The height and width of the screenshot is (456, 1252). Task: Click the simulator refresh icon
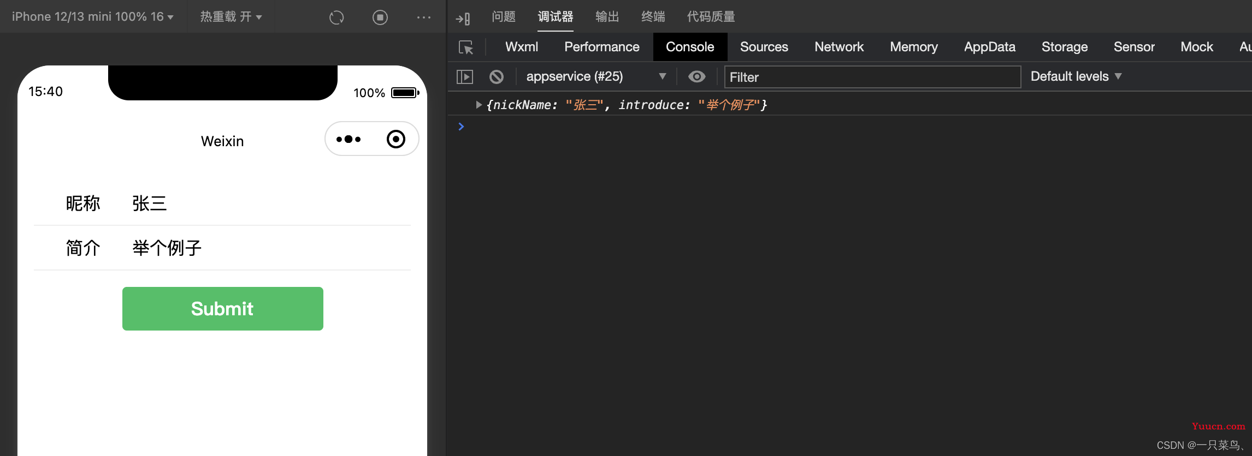click(x=336, y=17)
